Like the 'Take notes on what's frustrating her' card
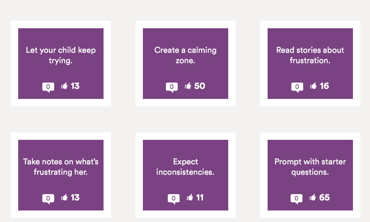This screenshot has width=370, height=222. (65, 197)
